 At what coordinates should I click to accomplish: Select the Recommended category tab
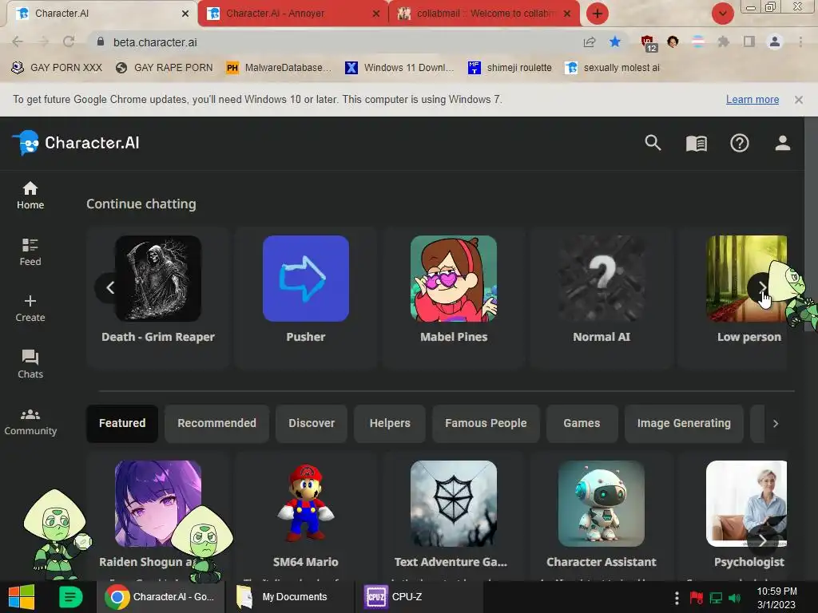pos(216,423)
